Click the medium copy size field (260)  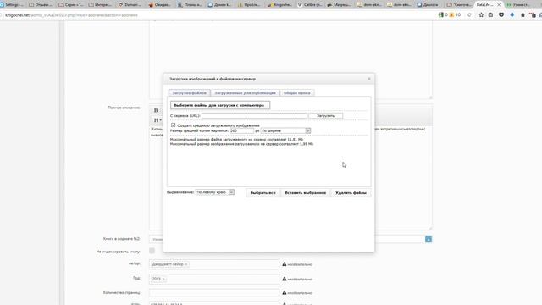click(x=241, y=131)
